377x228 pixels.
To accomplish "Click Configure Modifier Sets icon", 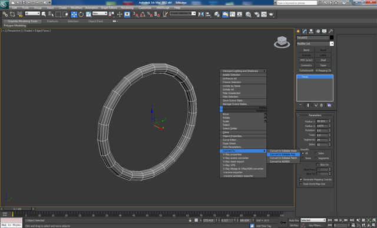I will (329, 105).
